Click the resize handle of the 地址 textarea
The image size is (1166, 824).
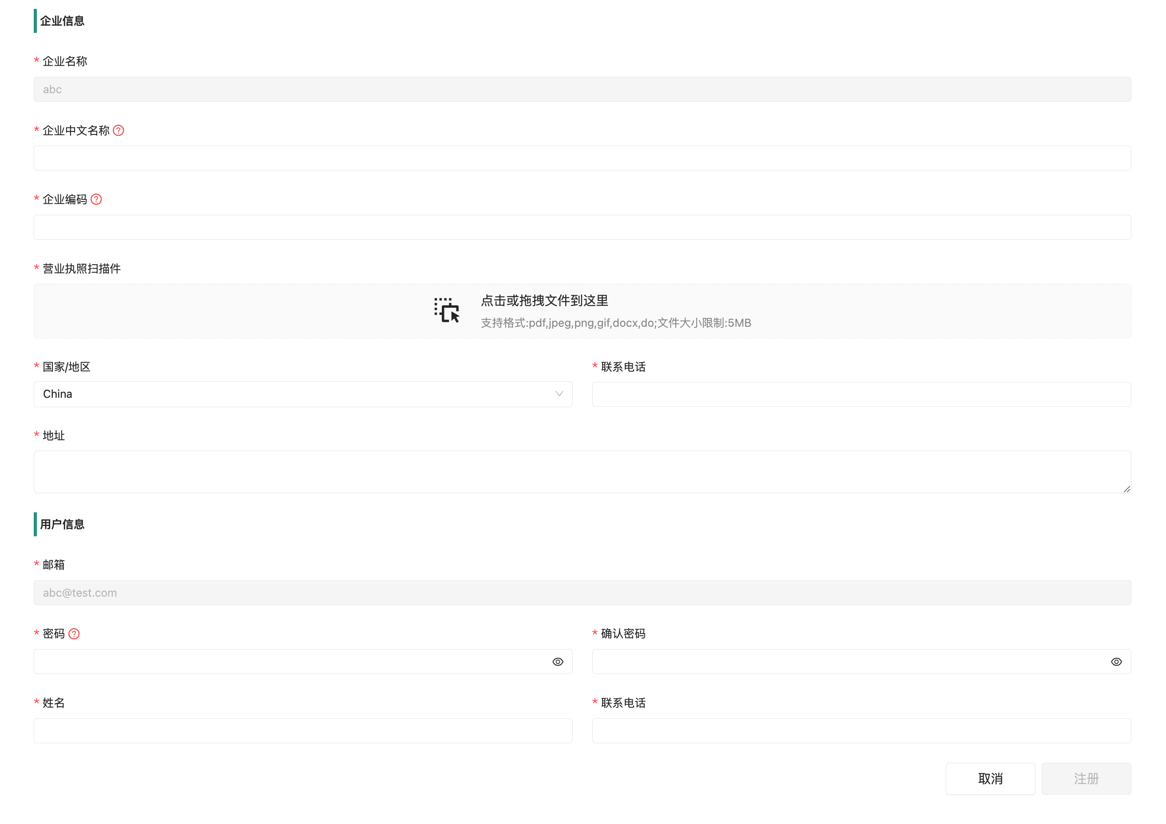(1127, 488)
